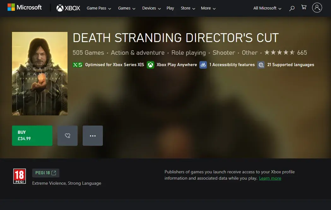Viewport: 331px width, 210px height.
Task: Open the shopping cart
Action: click(x=304, y=8)
